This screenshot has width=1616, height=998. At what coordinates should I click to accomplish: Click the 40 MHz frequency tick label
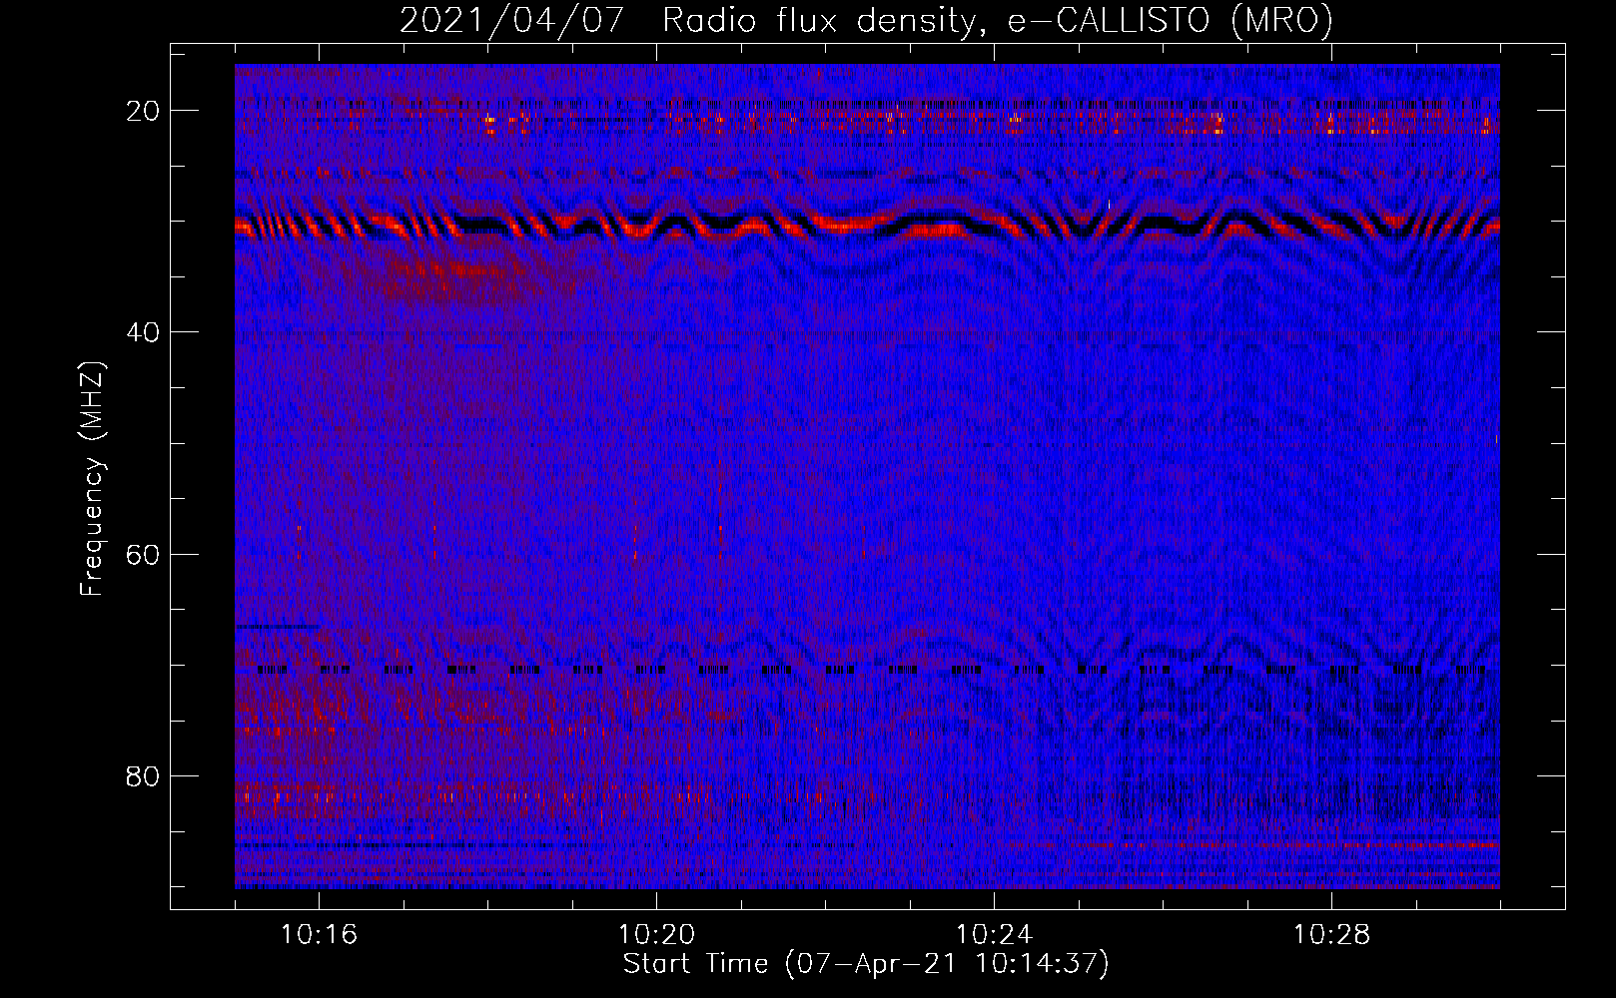point(144,332)
